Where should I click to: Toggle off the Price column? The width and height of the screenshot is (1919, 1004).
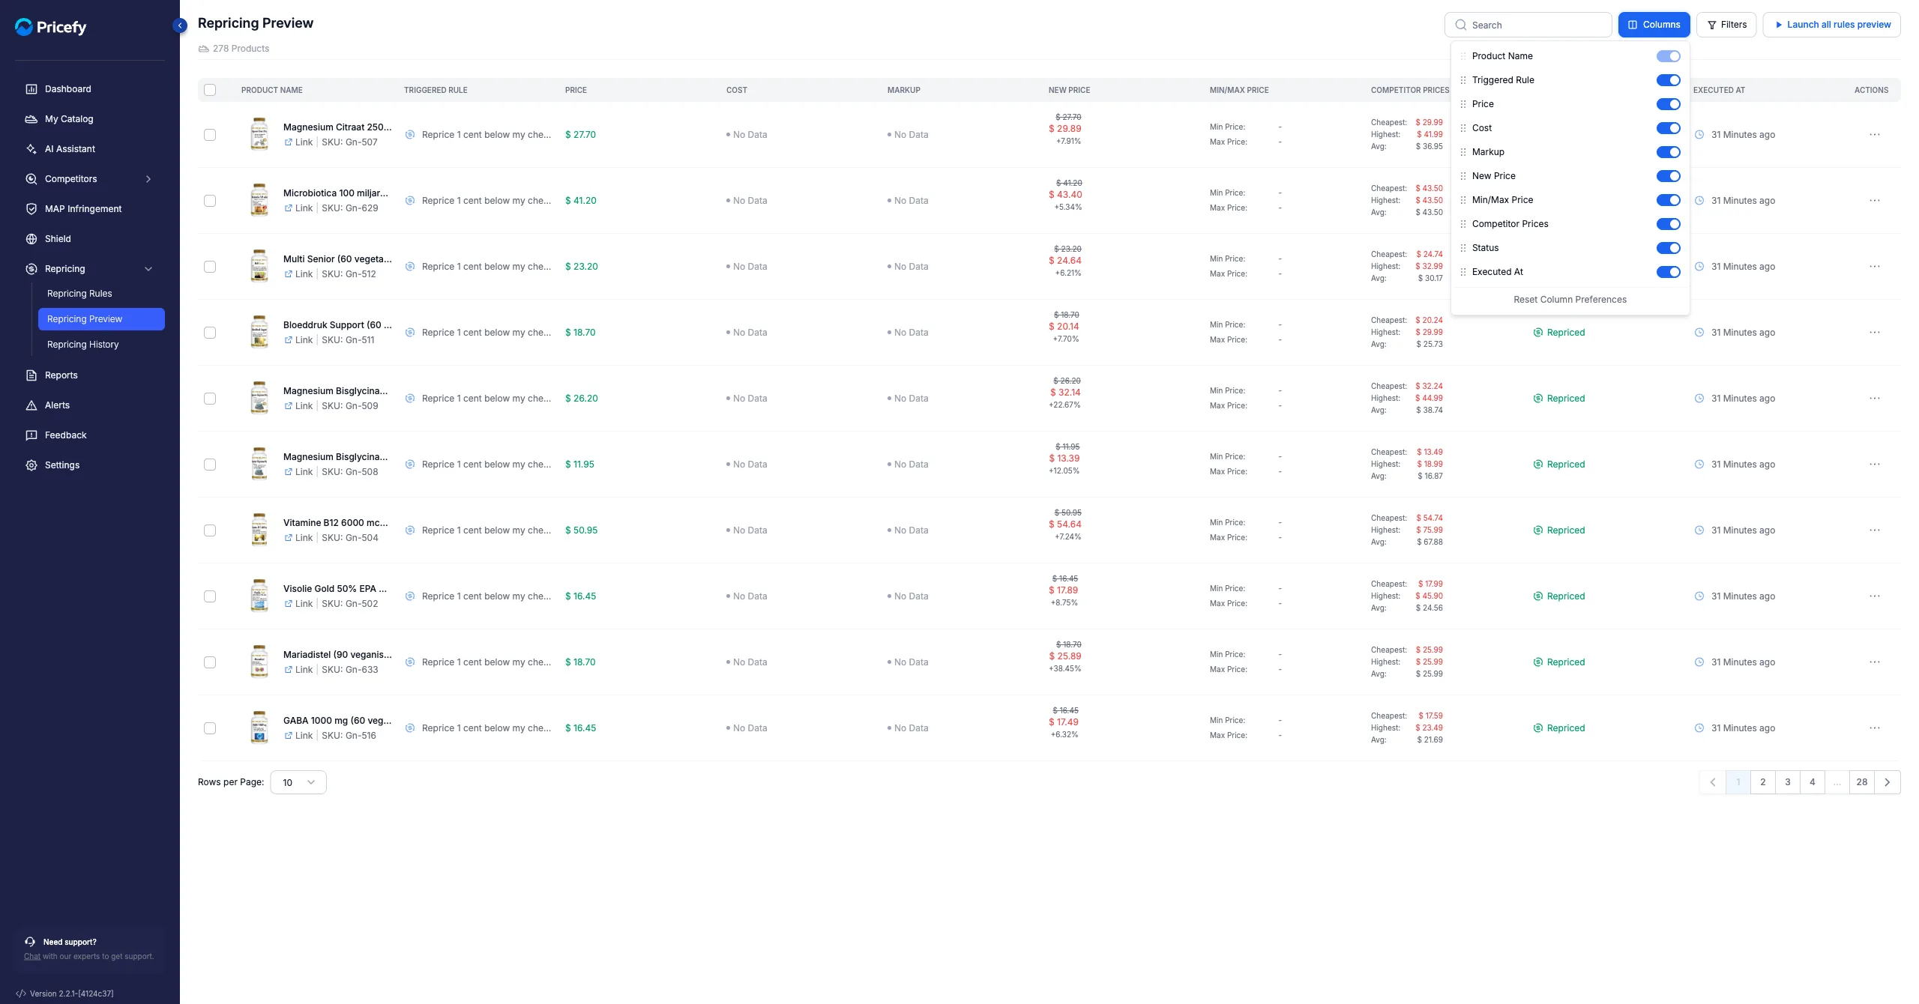(1668, 104)
